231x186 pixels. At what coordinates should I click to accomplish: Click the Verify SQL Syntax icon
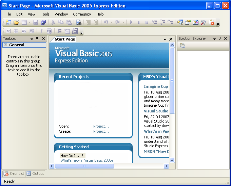coord(49,31)
